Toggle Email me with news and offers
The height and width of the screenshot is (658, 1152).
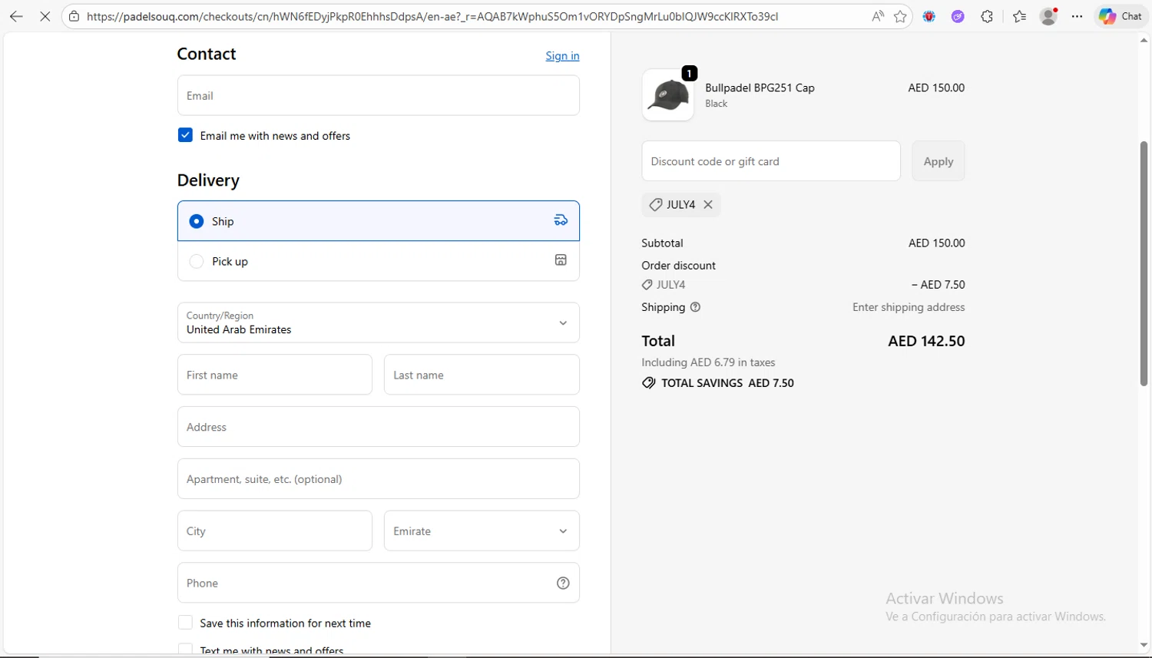click(185, 135)
